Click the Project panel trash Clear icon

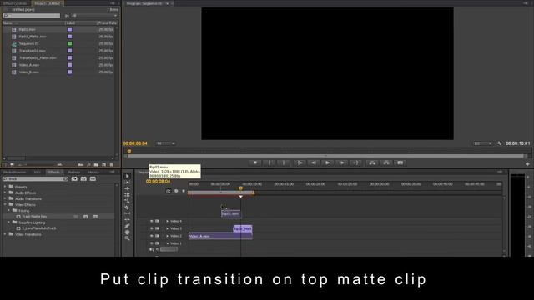[111, 165]
